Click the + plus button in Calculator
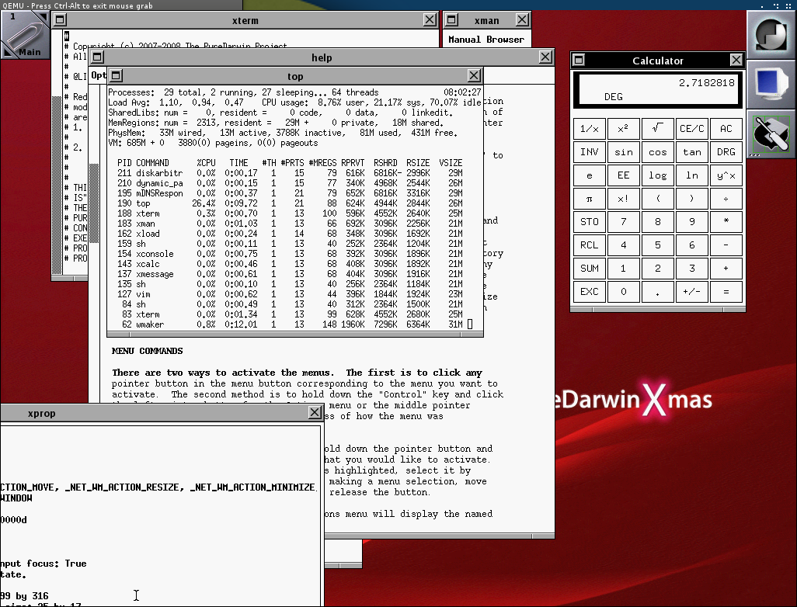Viewport: 797px width, 607px height. pyautogui.click(x=726, y=269)
